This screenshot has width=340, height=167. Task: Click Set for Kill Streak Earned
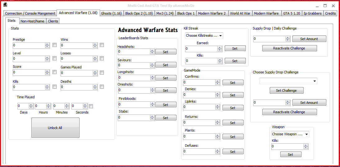coord(235,49)
